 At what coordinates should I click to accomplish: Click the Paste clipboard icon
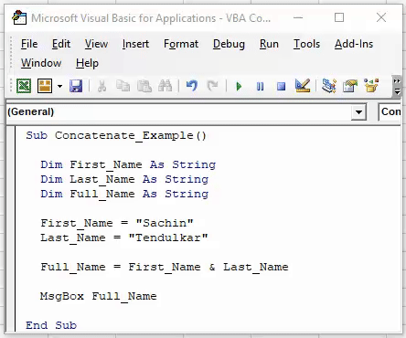pyautogui.click(x=144, y=86)
